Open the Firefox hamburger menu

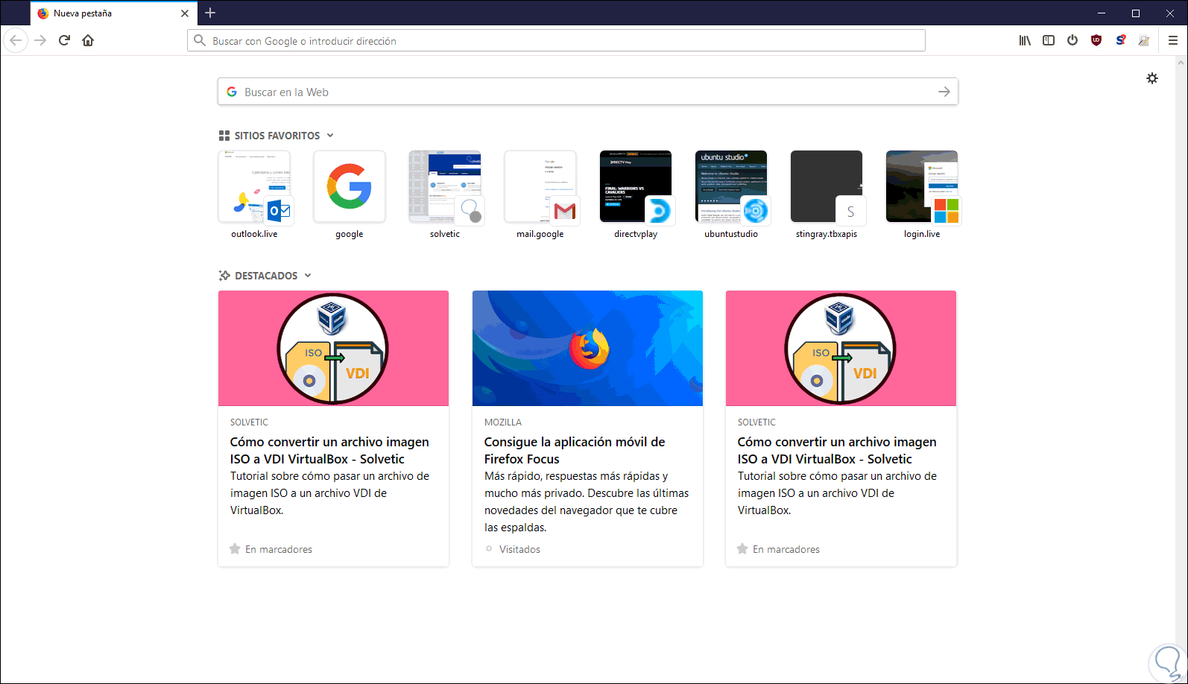(1173, 40)
